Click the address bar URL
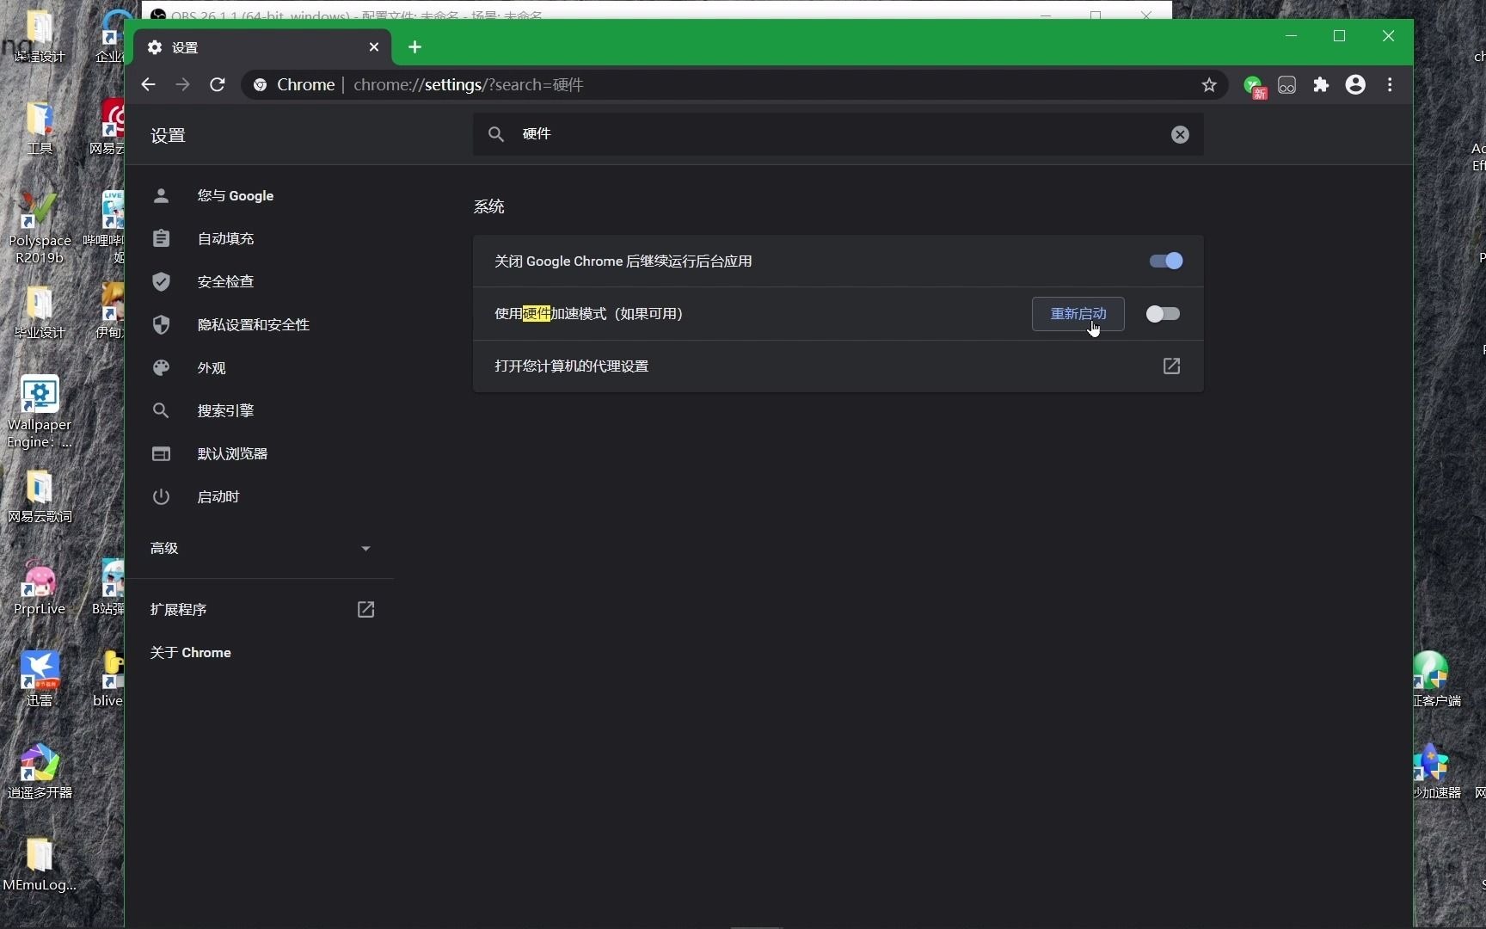The image size is (1486, 929). pos(469,84)
